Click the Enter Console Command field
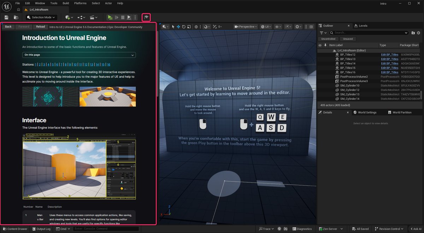The image size is (424, 233). pos(106,229)
